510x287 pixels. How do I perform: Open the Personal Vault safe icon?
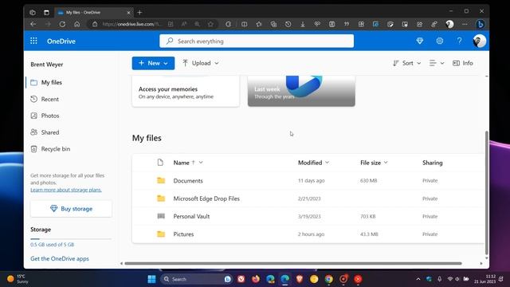pyautogui.click(x=161, y=216)
